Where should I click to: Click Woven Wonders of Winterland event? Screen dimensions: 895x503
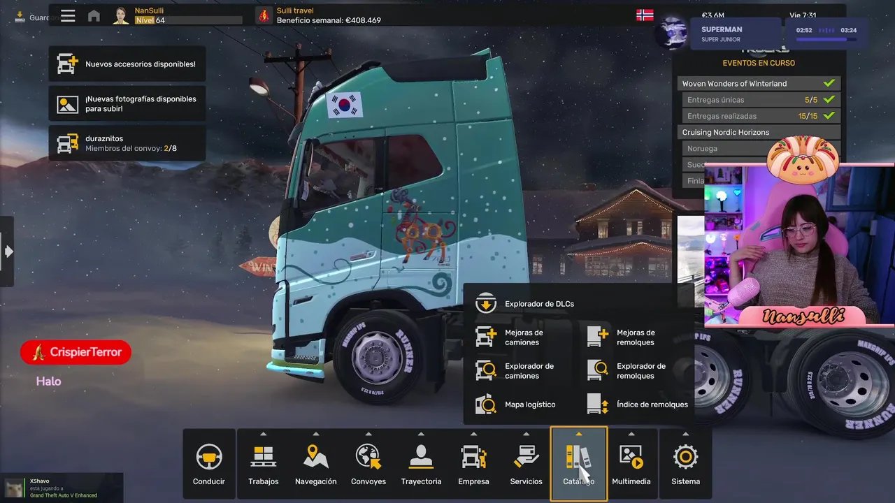point(759,83)
